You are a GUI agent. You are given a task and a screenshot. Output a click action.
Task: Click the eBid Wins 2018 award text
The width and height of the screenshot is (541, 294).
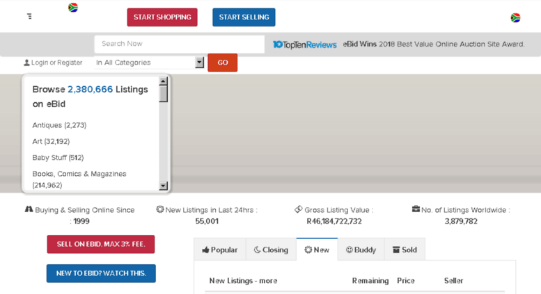tap(434, 44)
